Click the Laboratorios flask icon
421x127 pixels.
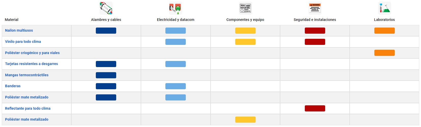coord(384,8)
